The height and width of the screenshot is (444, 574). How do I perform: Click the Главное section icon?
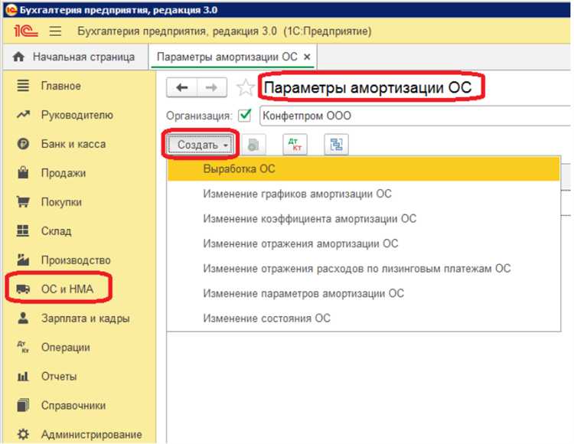pos(23,86)
